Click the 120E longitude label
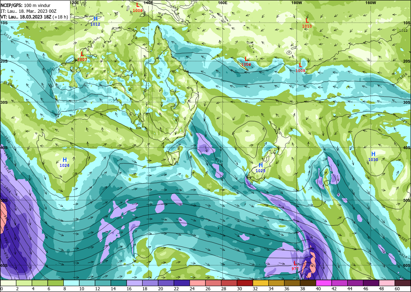The height and width of the screenshot is (292, 411). 74,2
